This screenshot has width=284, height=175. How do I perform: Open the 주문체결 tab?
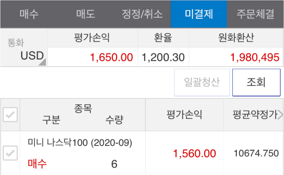coord(255,14)
